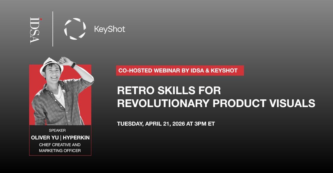The height and width of the screenshot is (173, 333).
Task: Click the 'Marketing Officer' title line
Action: [60, 151]
